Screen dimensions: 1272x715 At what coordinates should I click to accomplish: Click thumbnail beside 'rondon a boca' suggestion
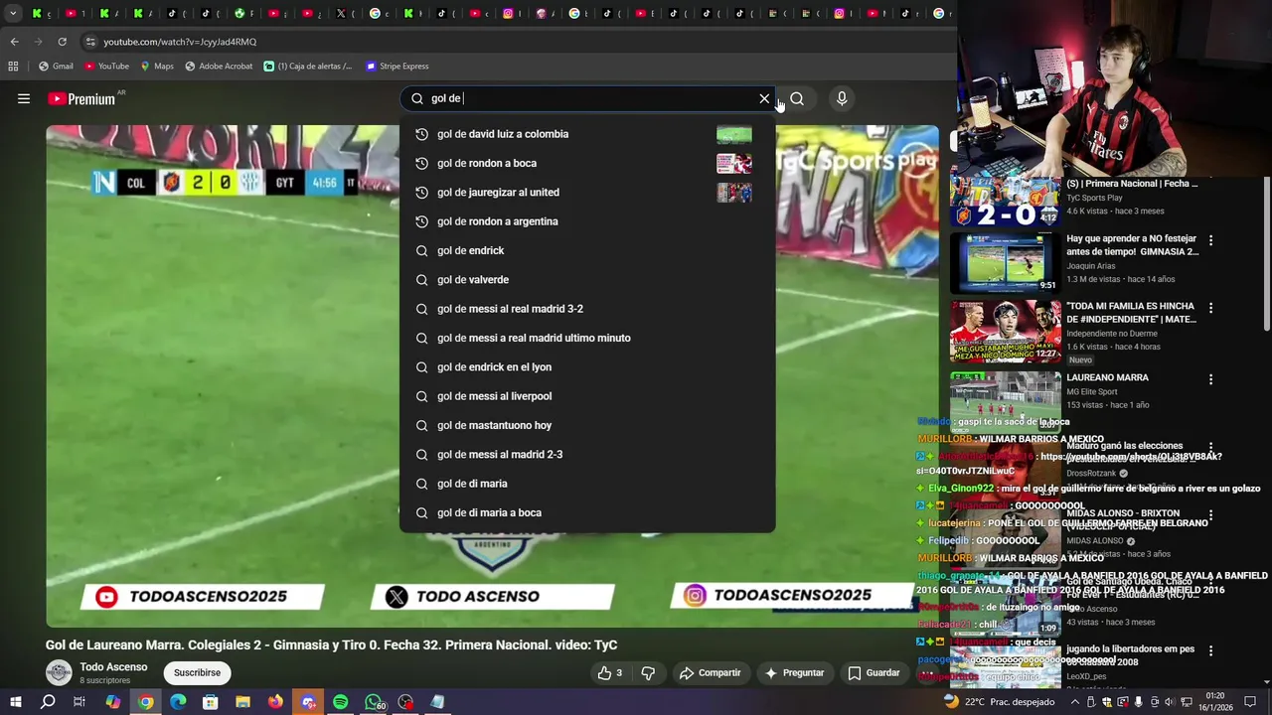(x=734, y=163)
